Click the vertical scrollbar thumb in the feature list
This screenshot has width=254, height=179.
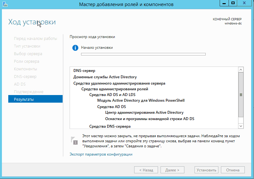[x=241, y=95]
